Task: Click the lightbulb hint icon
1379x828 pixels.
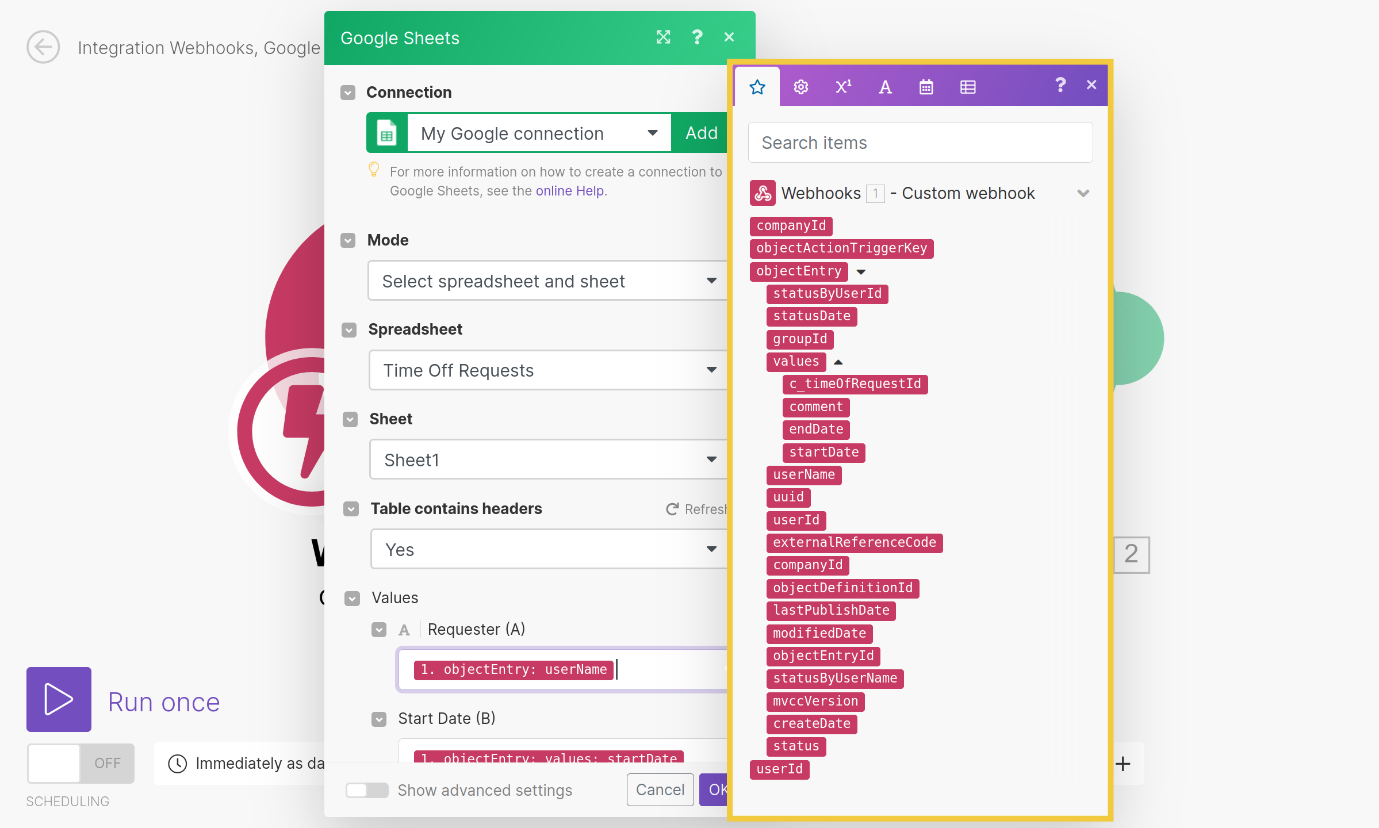Action: coord(374,170)
